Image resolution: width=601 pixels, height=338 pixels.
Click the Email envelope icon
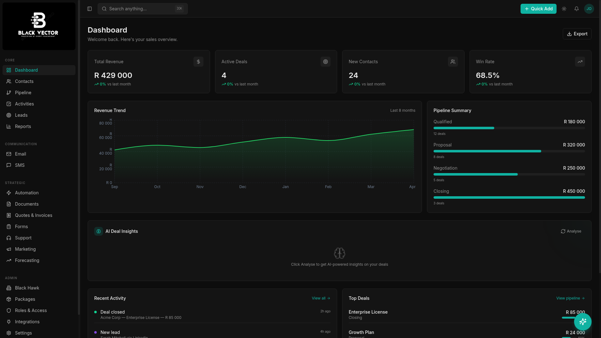[9, 154]
